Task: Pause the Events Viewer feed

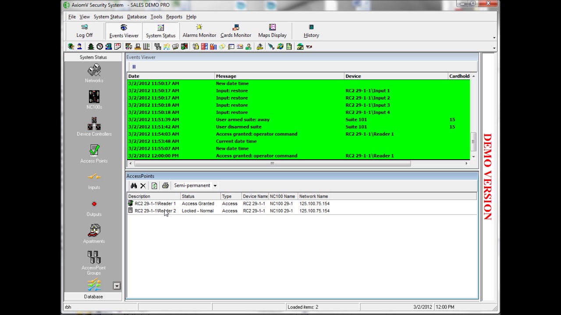Action: coord(134,67)
